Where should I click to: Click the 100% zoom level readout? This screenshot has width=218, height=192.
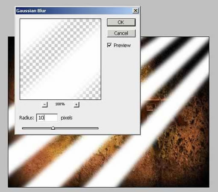click(60, 104)
